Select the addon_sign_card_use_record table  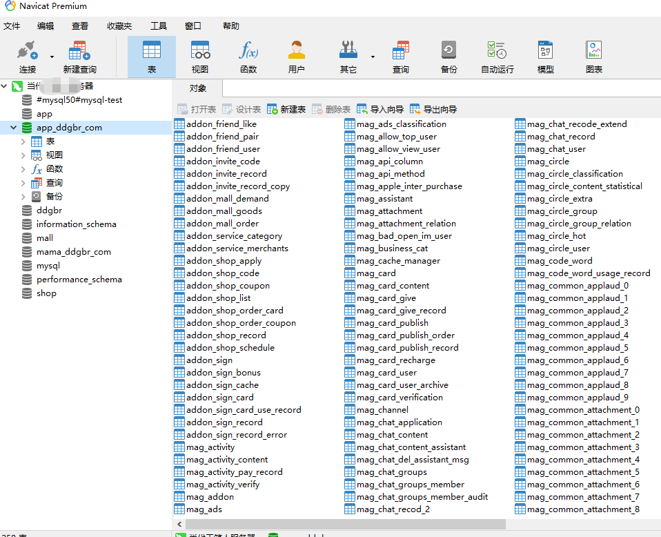coord(244,409)
